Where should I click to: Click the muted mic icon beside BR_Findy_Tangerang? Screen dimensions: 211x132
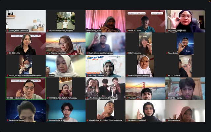coord(167,31)
